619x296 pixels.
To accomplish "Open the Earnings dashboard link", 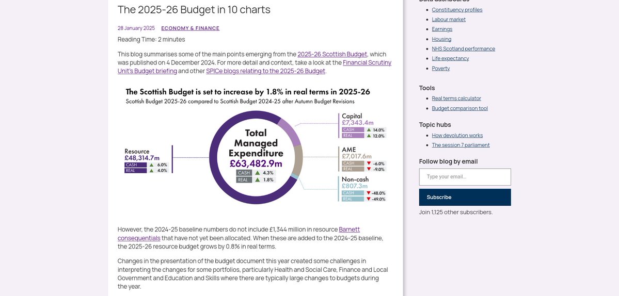I will coord(442,29).
